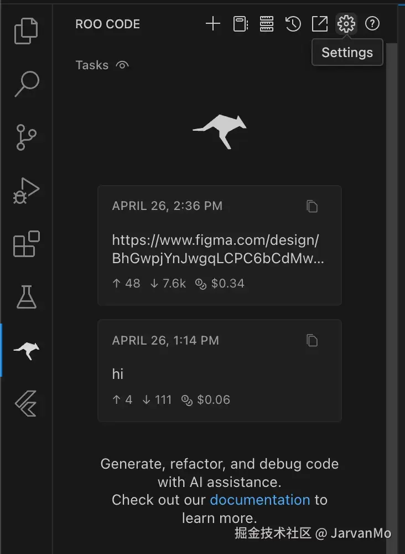Select the Roo Code kangaroo activity icon

click(x=25, y=349)
